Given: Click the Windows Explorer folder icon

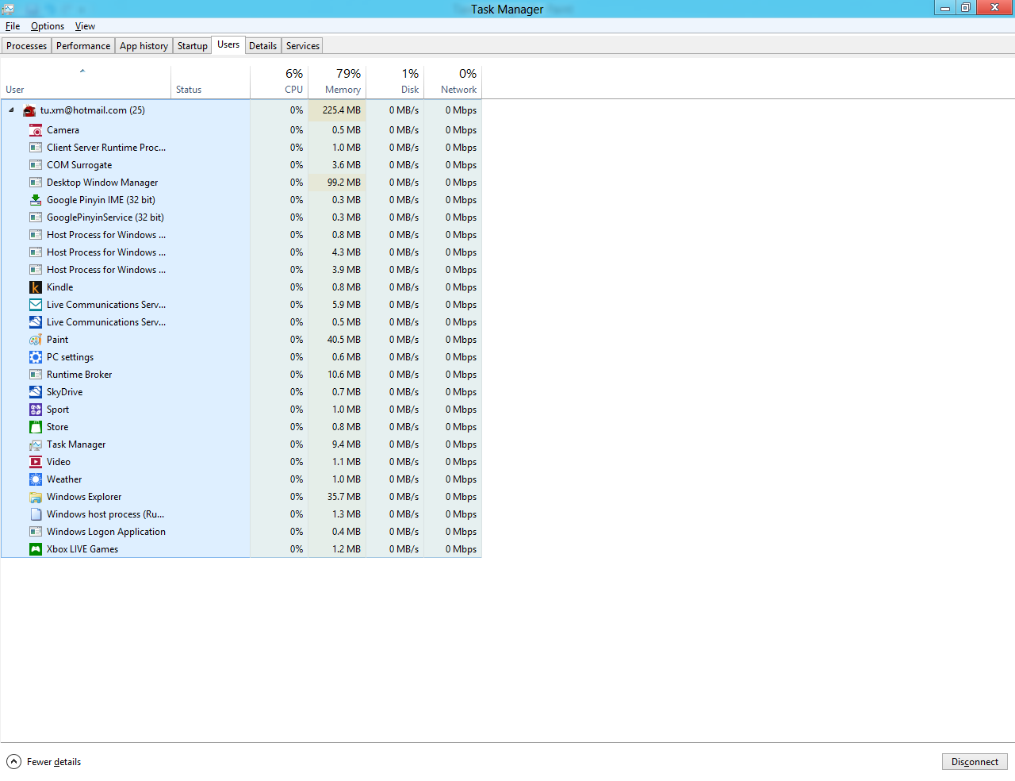Looking at the screenshot, I should pyautogui.click(x=36, y=497).
